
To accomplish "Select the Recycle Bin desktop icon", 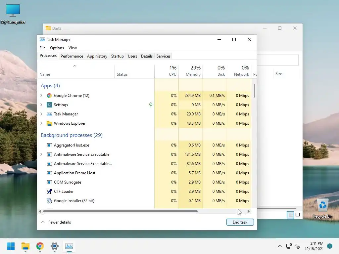I will [322, 208].
